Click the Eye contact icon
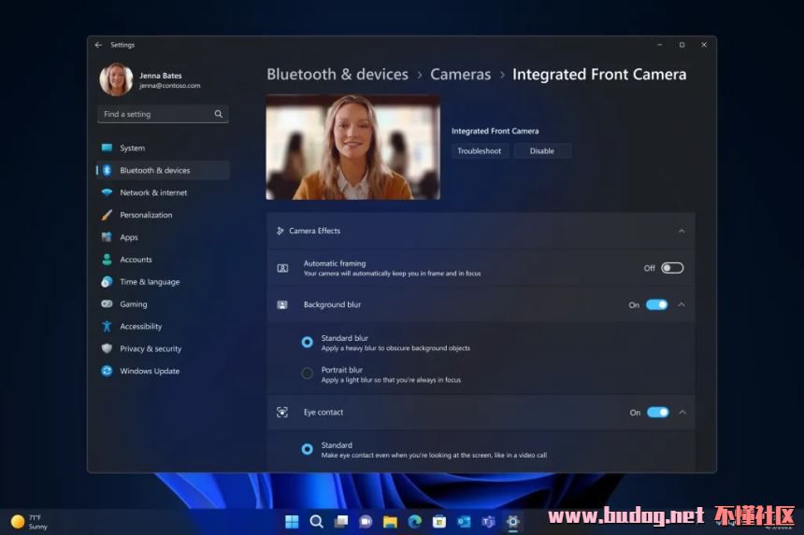 282,412
